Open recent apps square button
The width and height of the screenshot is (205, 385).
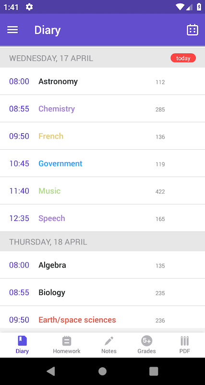pos(154,371)
